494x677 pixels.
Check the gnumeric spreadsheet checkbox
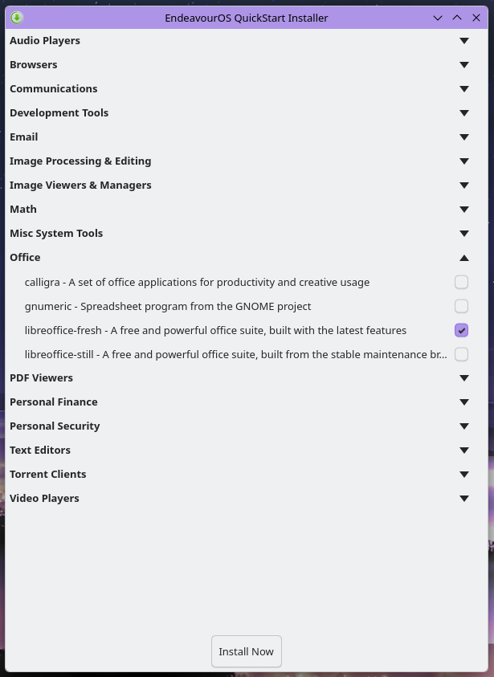(461, 306)
